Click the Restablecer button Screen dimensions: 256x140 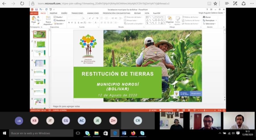tap(59, 20)
